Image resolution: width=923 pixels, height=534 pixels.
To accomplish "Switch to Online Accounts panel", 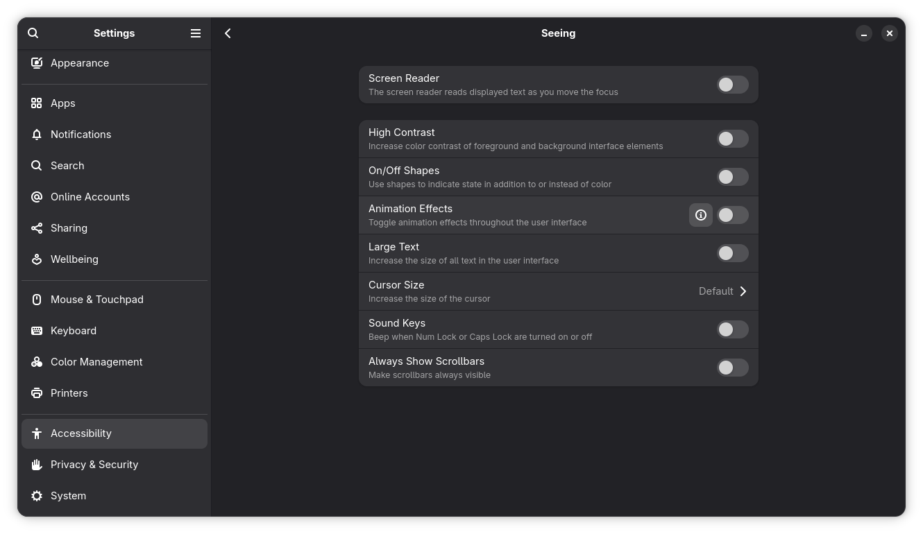I will (90, 197).
